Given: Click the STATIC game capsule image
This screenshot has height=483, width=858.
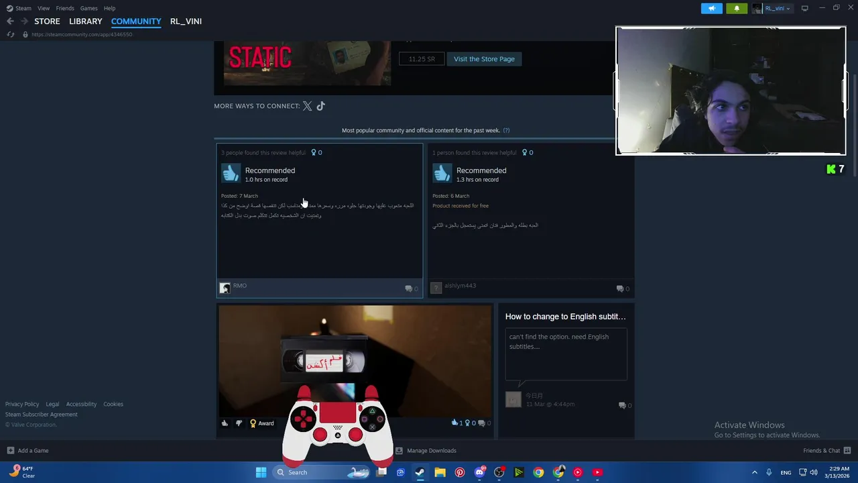Looking at the screenshot, I should (x=307, y=63).
